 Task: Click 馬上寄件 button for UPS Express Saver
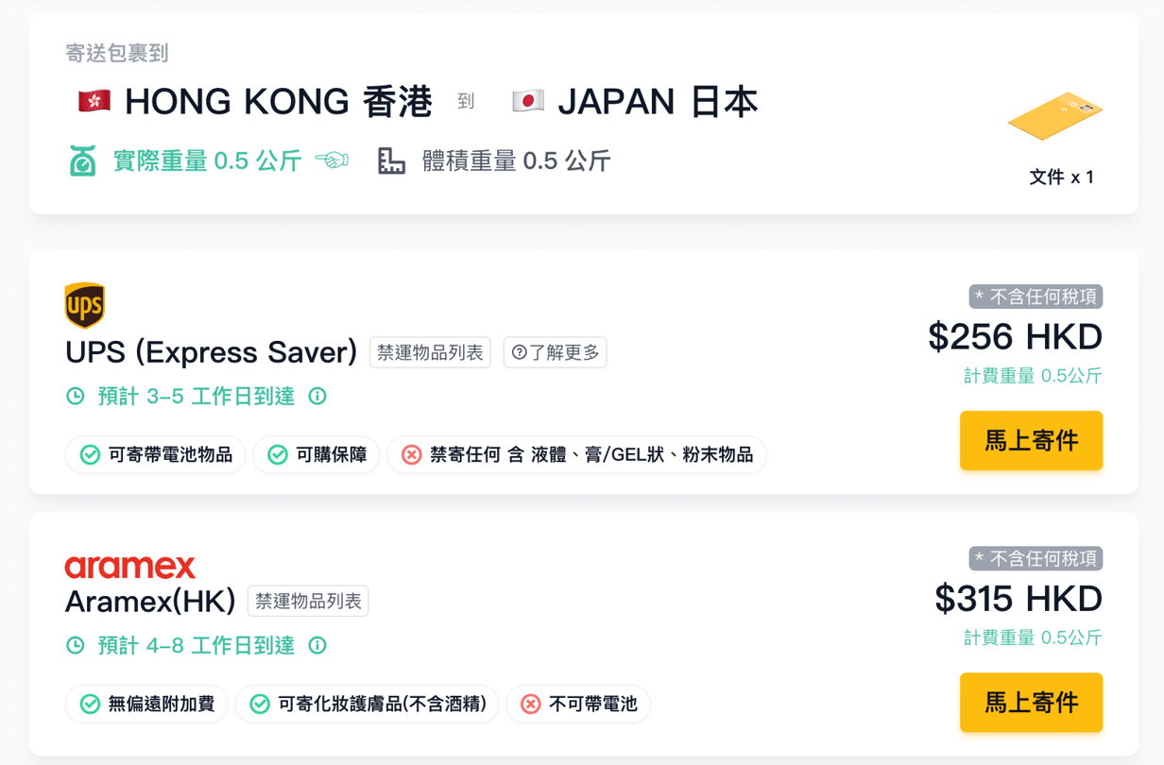[1031, 440]
